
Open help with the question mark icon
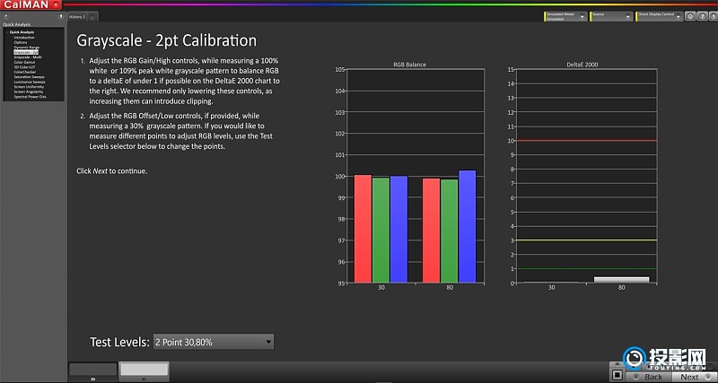702,16
